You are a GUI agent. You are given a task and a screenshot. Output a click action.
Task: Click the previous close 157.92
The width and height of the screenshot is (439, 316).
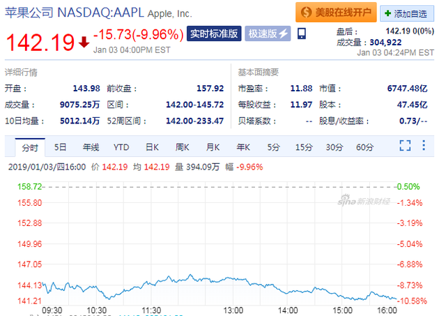[x=210, y=89]
